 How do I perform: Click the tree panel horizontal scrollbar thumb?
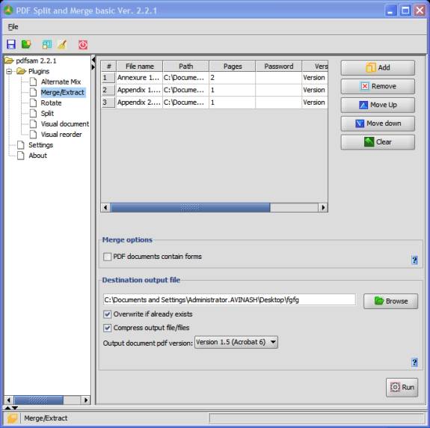point(39,400)
